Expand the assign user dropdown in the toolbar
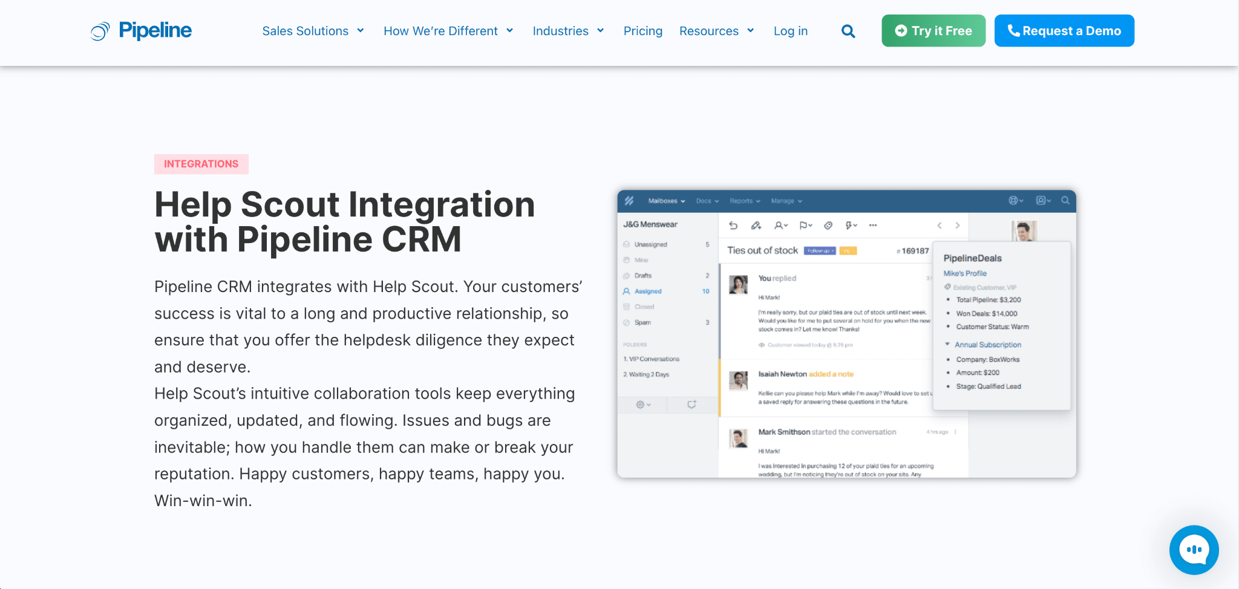 point(781,226)
